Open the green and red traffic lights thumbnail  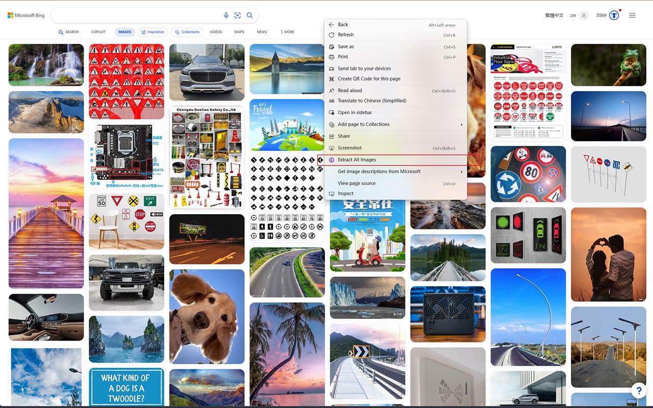529,235
